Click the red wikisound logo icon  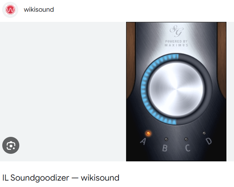pyautogui.click(x=10, y=10)
